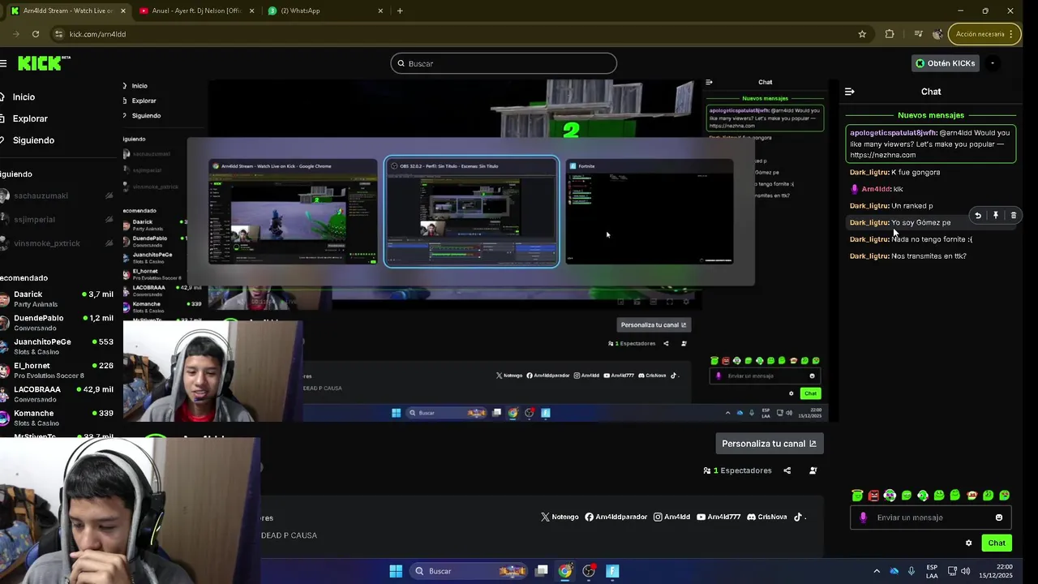
Task: Click username apologeticspatulat8jwfh in chat
Action: coord(893,133)
